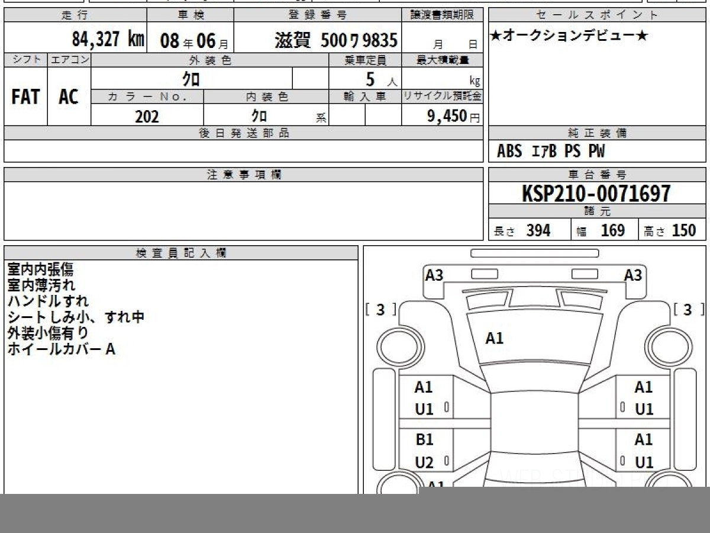The image size is (710, 533).
Task: Select the ABS エアB PS PW equipment line
Action: (x=551, y=152)
